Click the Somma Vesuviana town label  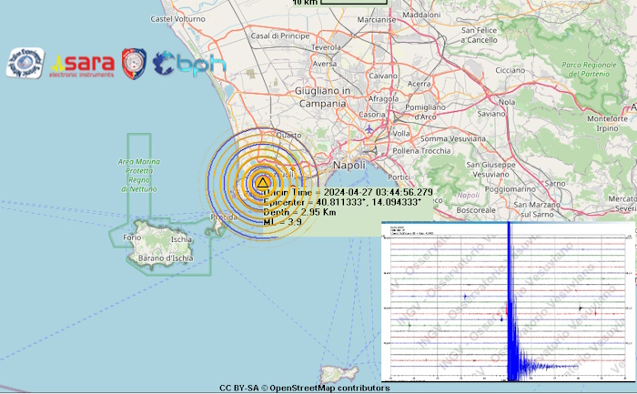point(450,138)
